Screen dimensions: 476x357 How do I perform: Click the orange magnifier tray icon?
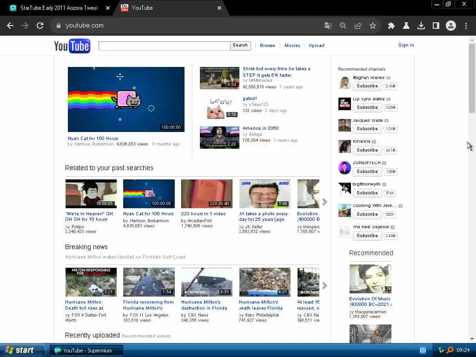coord(450,350)
